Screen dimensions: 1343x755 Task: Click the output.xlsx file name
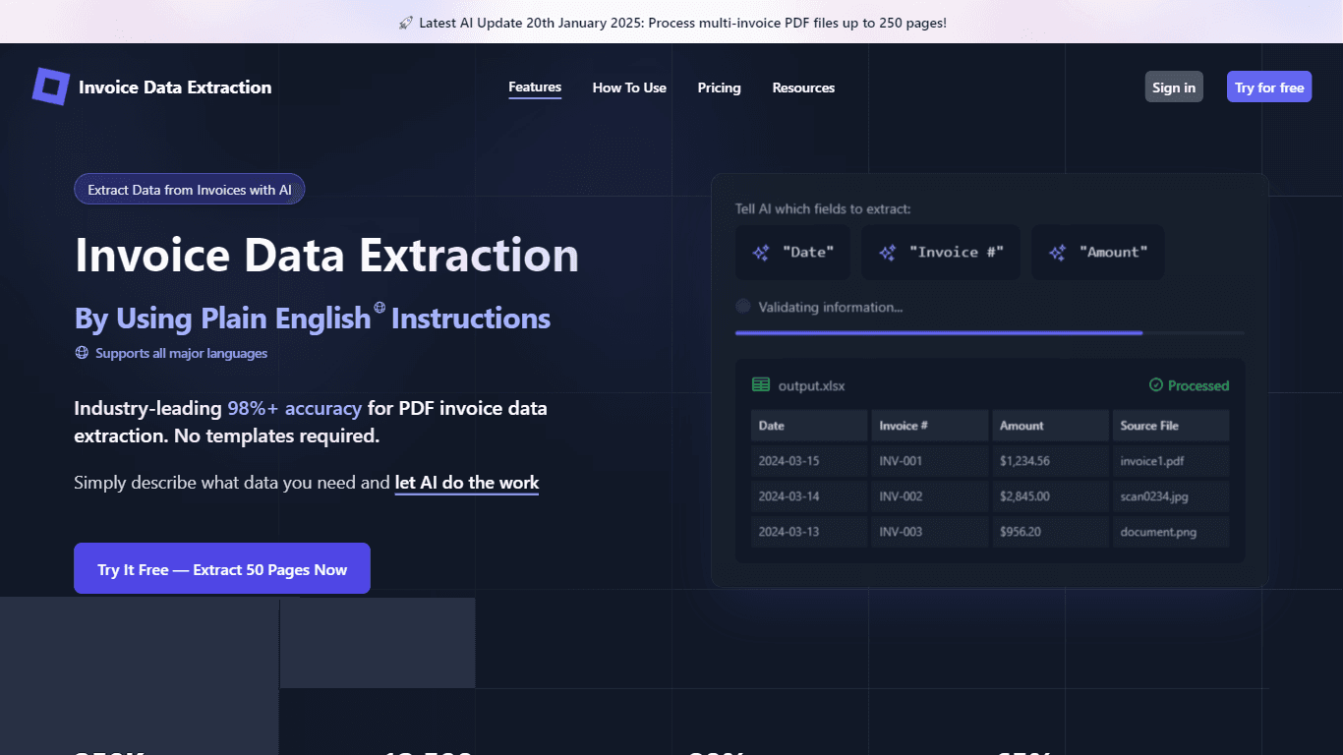[811, 385]
